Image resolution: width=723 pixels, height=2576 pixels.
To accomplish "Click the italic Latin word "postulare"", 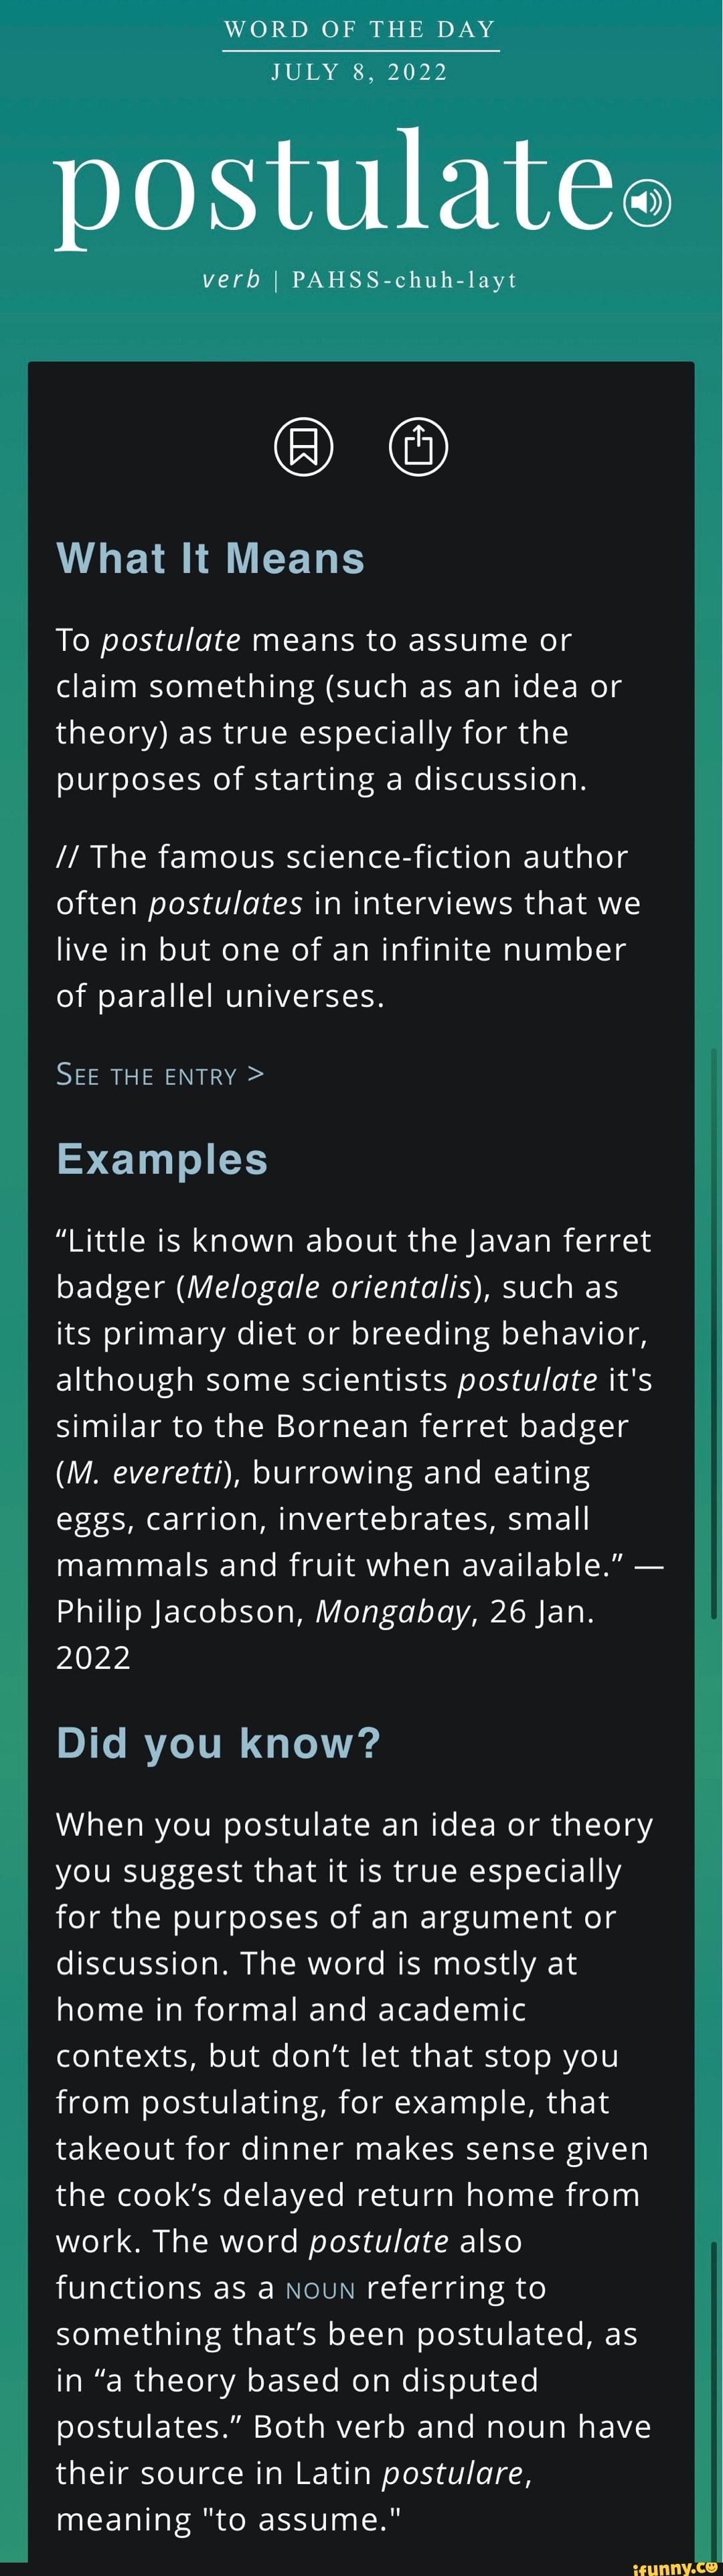I will [453, 2473].
